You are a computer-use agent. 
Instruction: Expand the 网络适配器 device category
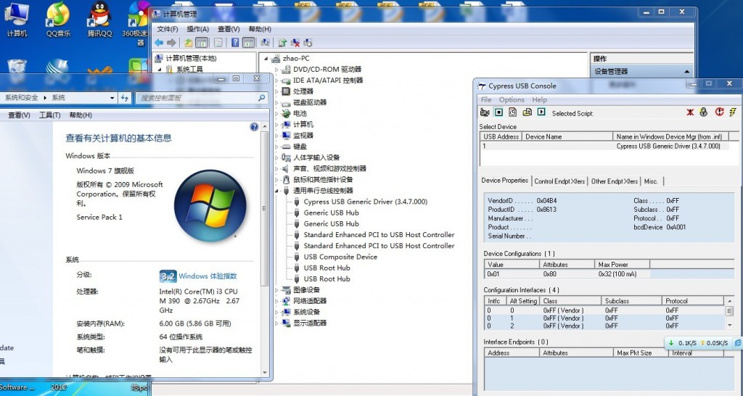(x=278, y=301)
